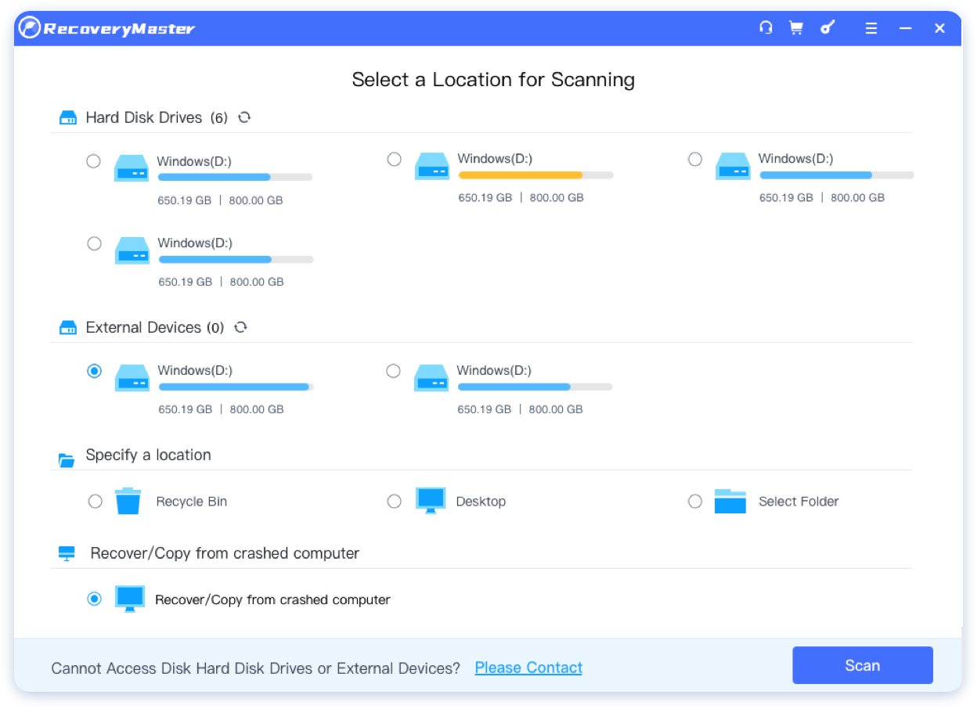Viewport: 977px width, 709px height.
Task: Select the Desktop radio button
Action: coord(395,502)
